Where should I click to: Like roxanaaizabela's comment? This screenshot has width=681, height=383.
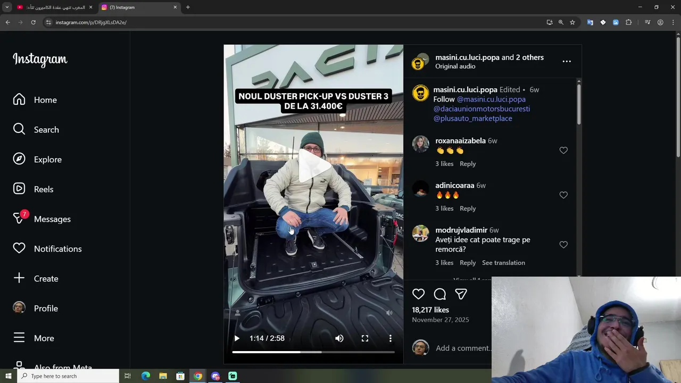tap(563, 151)
